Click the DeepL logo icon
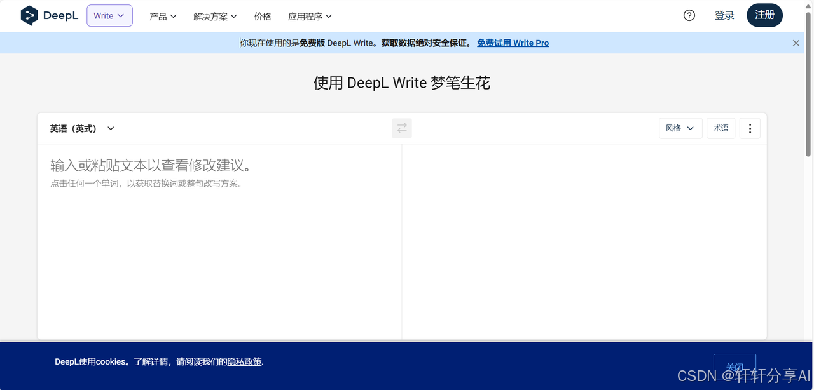 coord(29,15)
